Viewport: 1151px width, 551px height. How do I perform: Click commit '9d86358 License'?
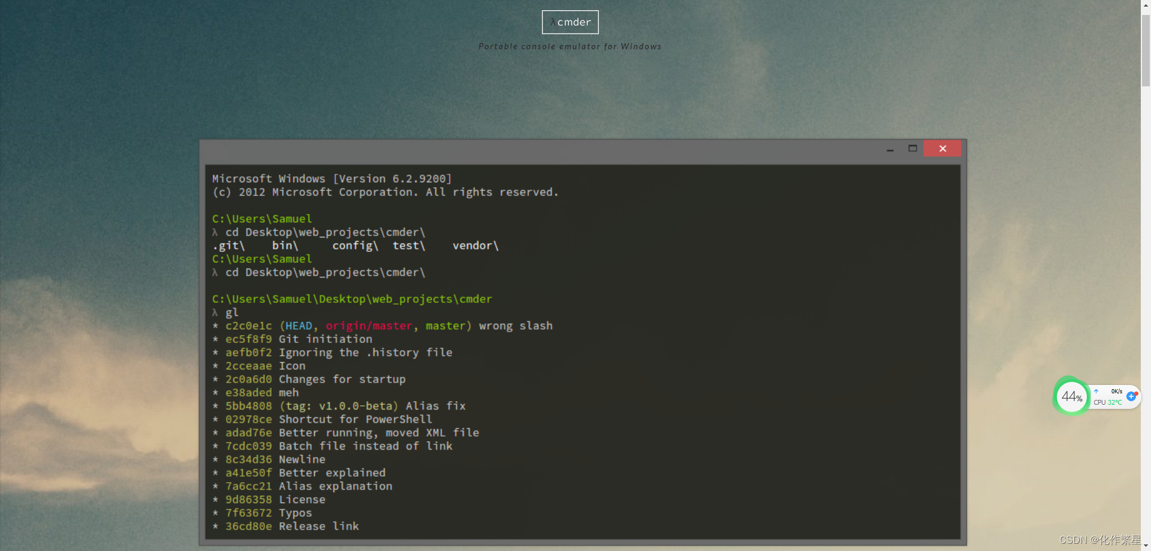point(275,500)
